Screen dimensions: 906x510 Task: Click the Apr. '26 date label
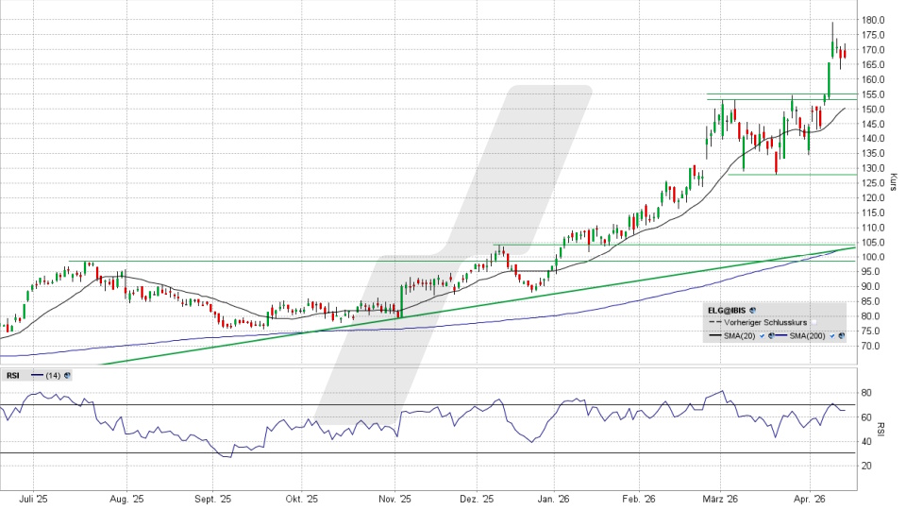810,499
